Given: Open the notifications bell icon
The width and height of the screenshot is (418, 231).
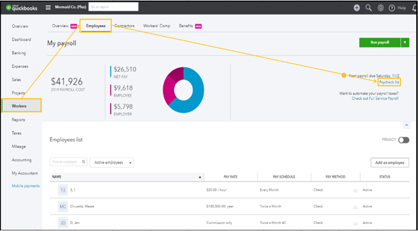Looking at the screenshot, I should click(x=414, y=8).
